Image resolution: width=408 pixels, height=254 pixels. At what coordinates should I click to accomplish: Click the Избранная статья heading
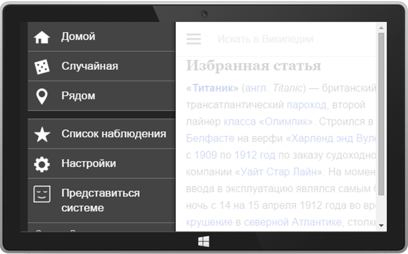tap(253, 66)
